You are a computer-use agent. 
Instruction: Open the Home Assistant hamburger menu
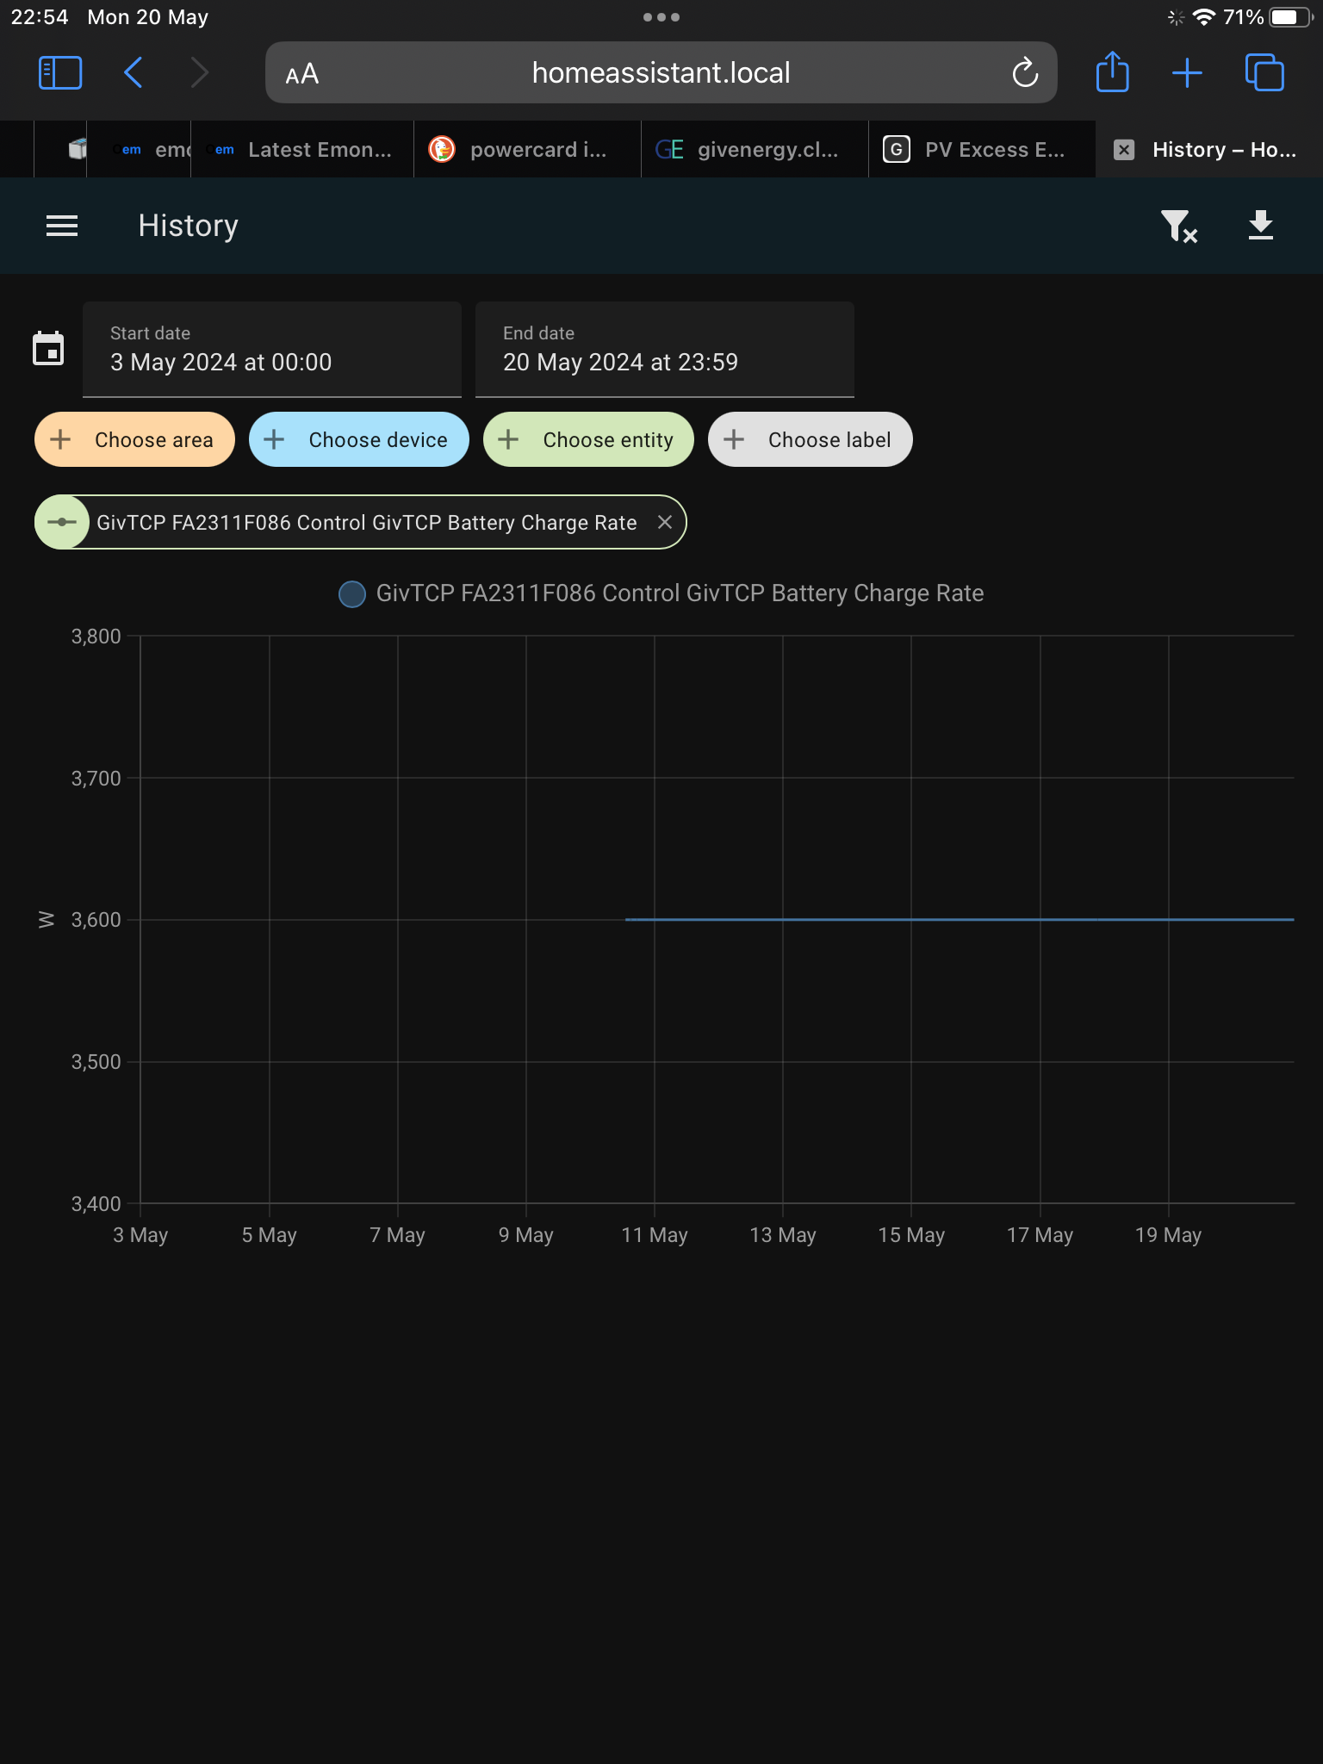(x=62, y=226)
